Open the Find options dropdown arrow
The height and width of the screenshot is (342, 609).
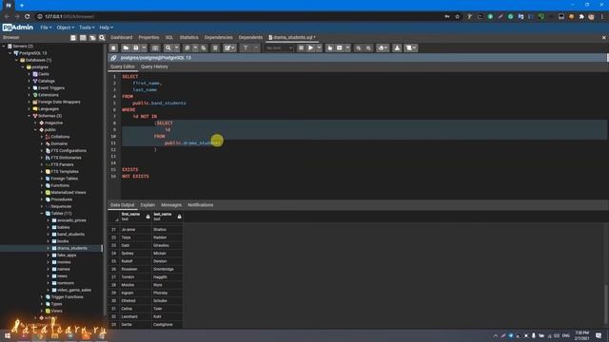176,48
